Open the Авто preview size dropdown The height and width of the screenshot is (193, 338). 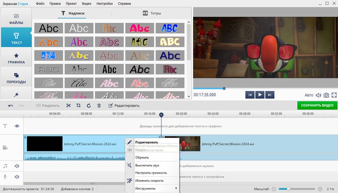(x=309, y=95)
